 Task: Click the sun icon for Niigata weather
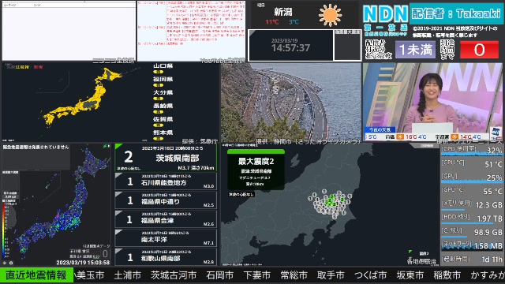(x=330, y=15)
